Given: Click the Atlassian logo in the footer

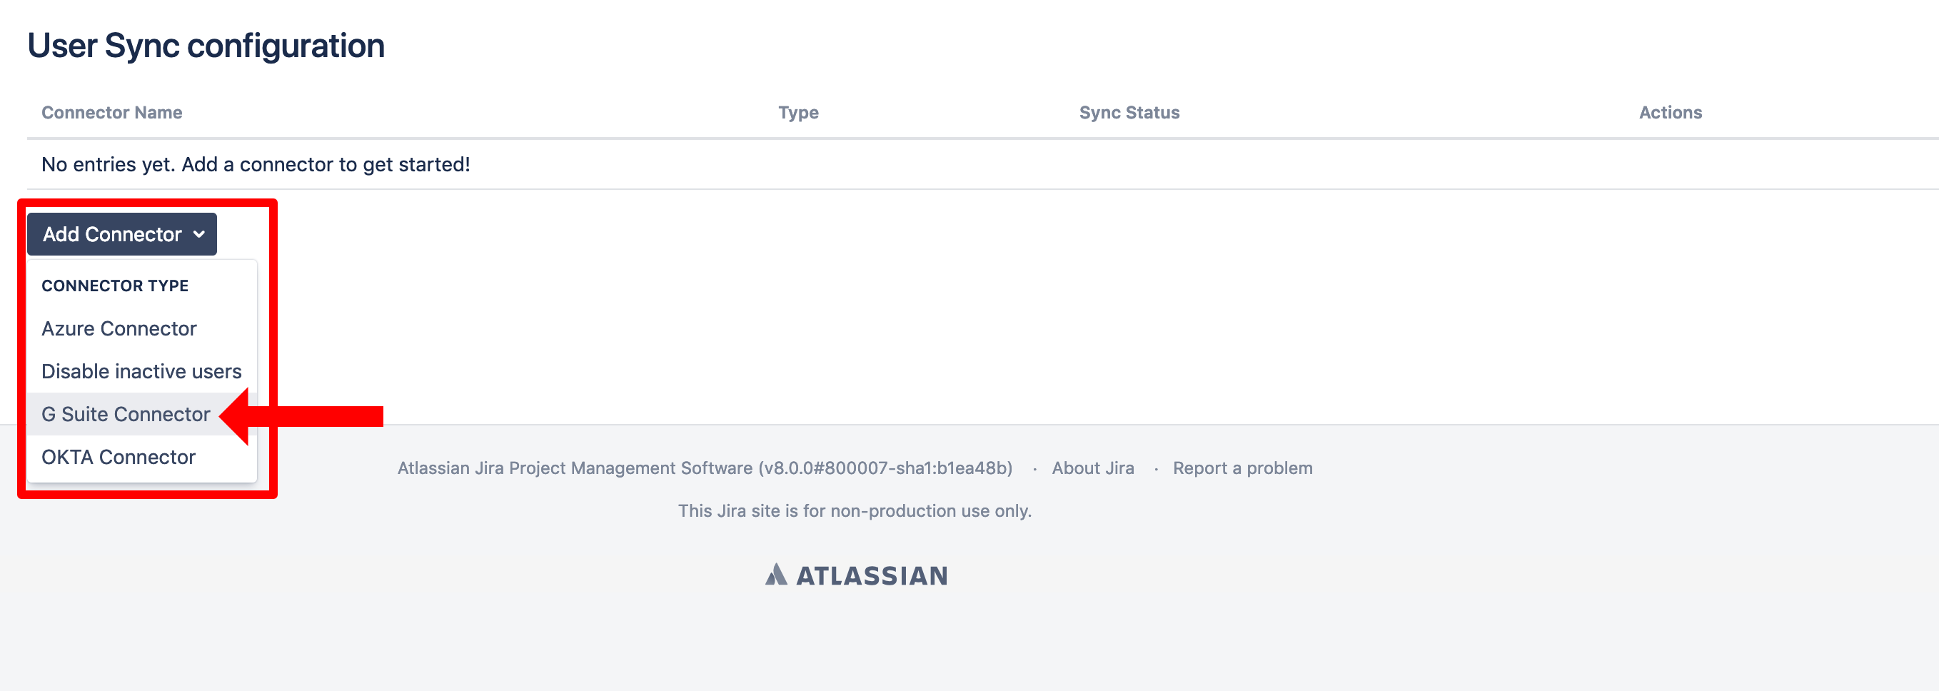Looking at the screenshot, I should click(x=856, y=576).
